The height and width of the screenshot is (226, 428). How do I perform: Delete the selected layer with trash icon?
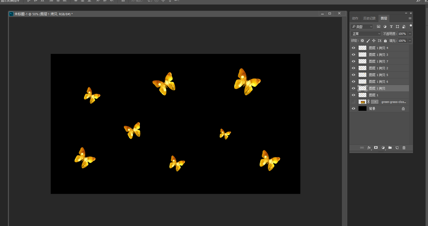pyautogui.click(x=404, y=148)
